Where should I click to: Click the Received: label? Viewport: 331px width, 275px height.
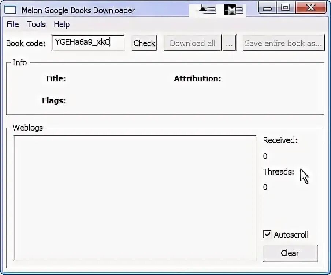tap(280, 140)
